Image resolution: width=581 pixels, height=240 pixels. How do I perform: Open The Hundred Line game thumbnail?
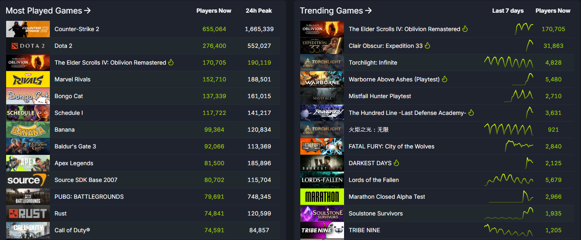pos(322,113)
